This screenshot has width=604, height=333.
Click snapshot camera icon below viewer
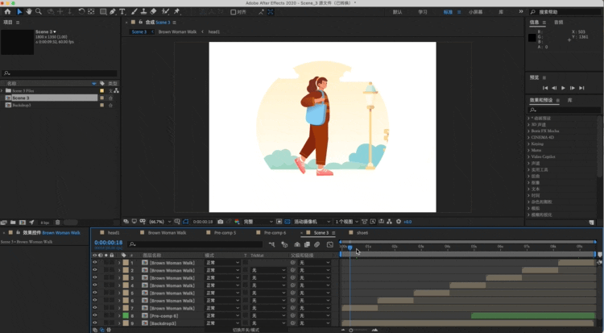click(x=221, y=221)
